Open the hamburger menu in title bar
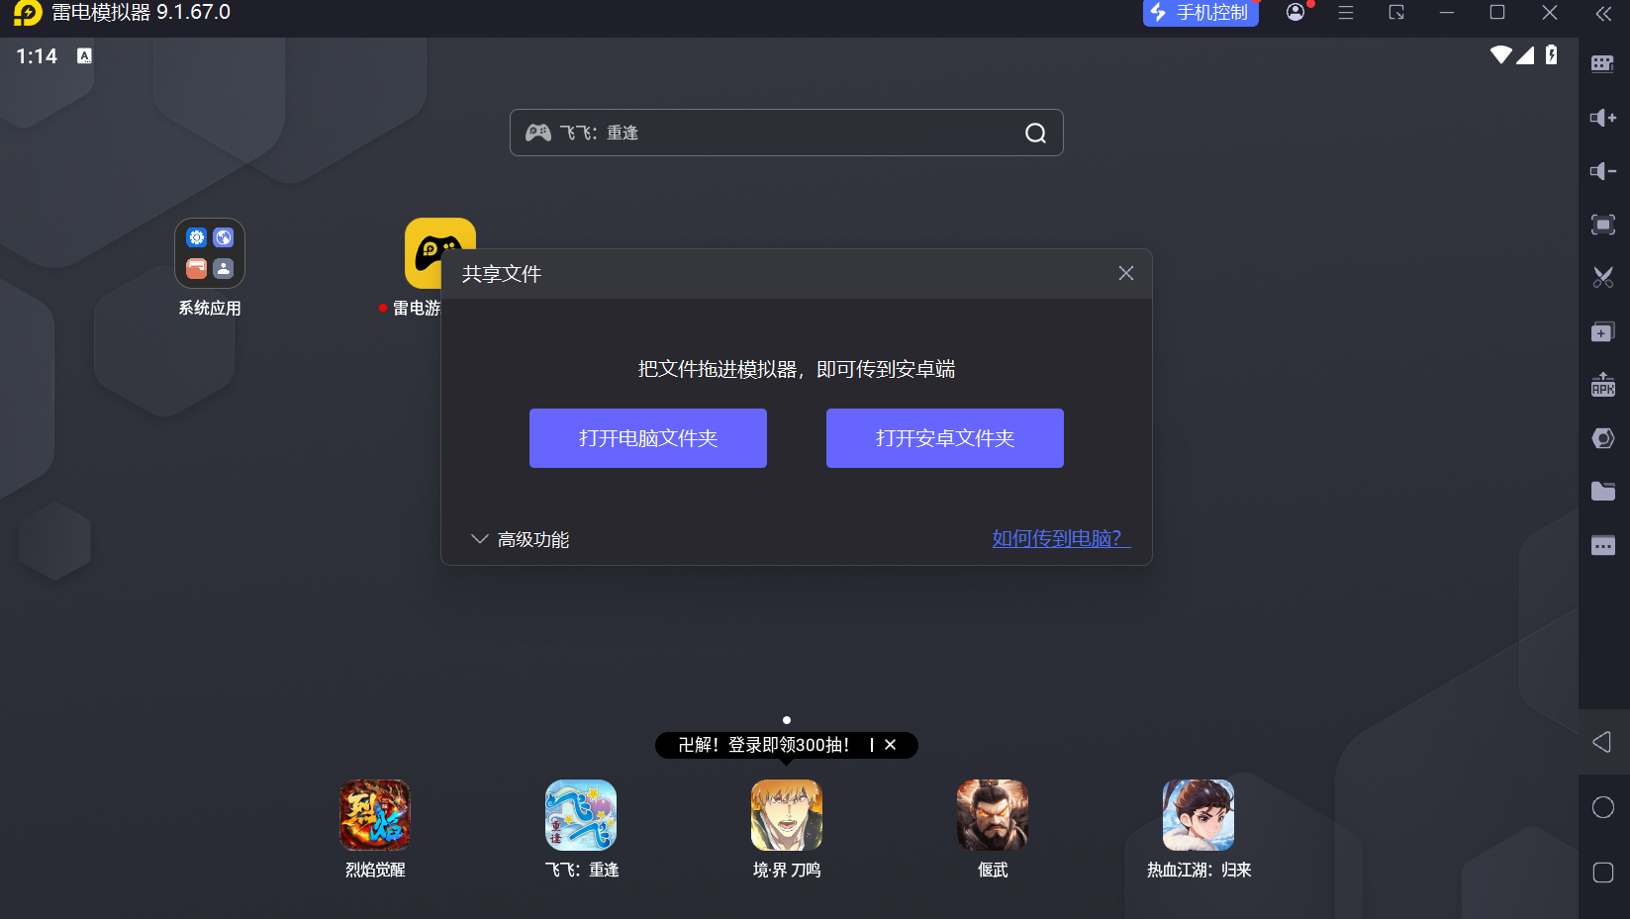Viewport: 1630px width, 919px height. tap(1345, 14)
